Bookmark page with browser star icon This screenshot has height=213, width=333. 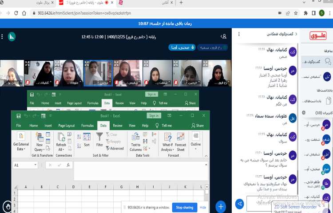tap(296, 13)
